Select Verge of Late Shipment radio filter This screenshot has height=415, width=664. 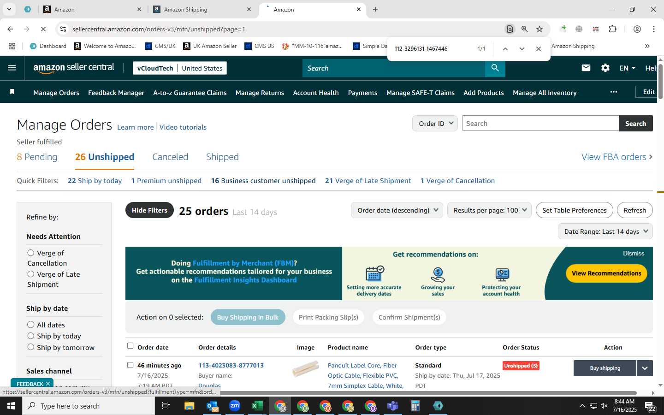tap(31, 274)
